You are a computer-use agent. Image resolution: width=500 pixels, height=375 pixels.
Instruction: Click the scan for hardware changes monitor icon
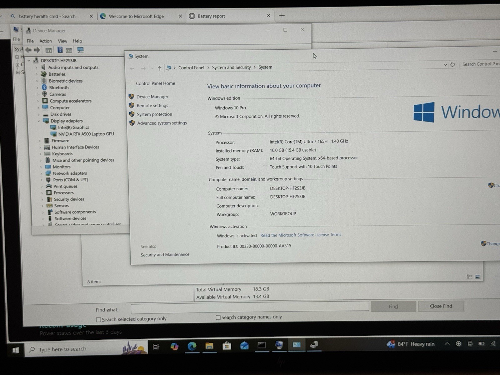point(80,50)
